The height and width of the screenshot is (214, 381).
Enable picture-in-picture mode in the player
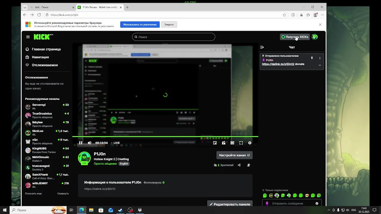pos(215,143)
